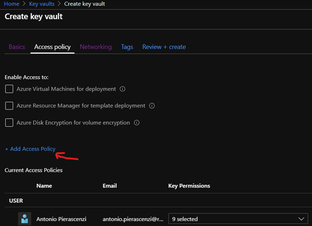Open info icon for Azure Disk Encryption option

tap(137, 122)
